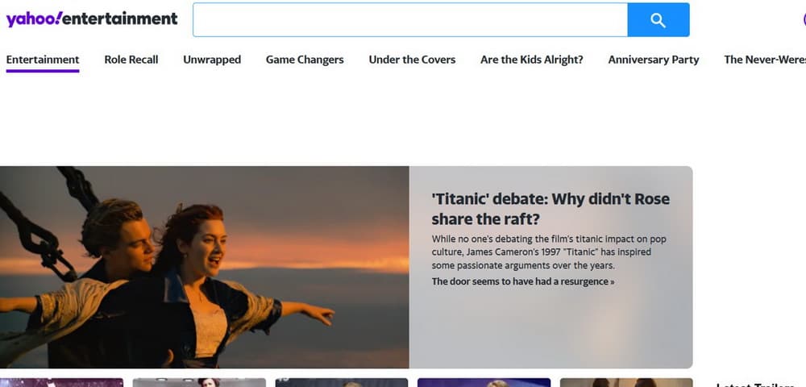806x387 pixels.
Task: Open the Under the Covers tab
Action: 412,60
